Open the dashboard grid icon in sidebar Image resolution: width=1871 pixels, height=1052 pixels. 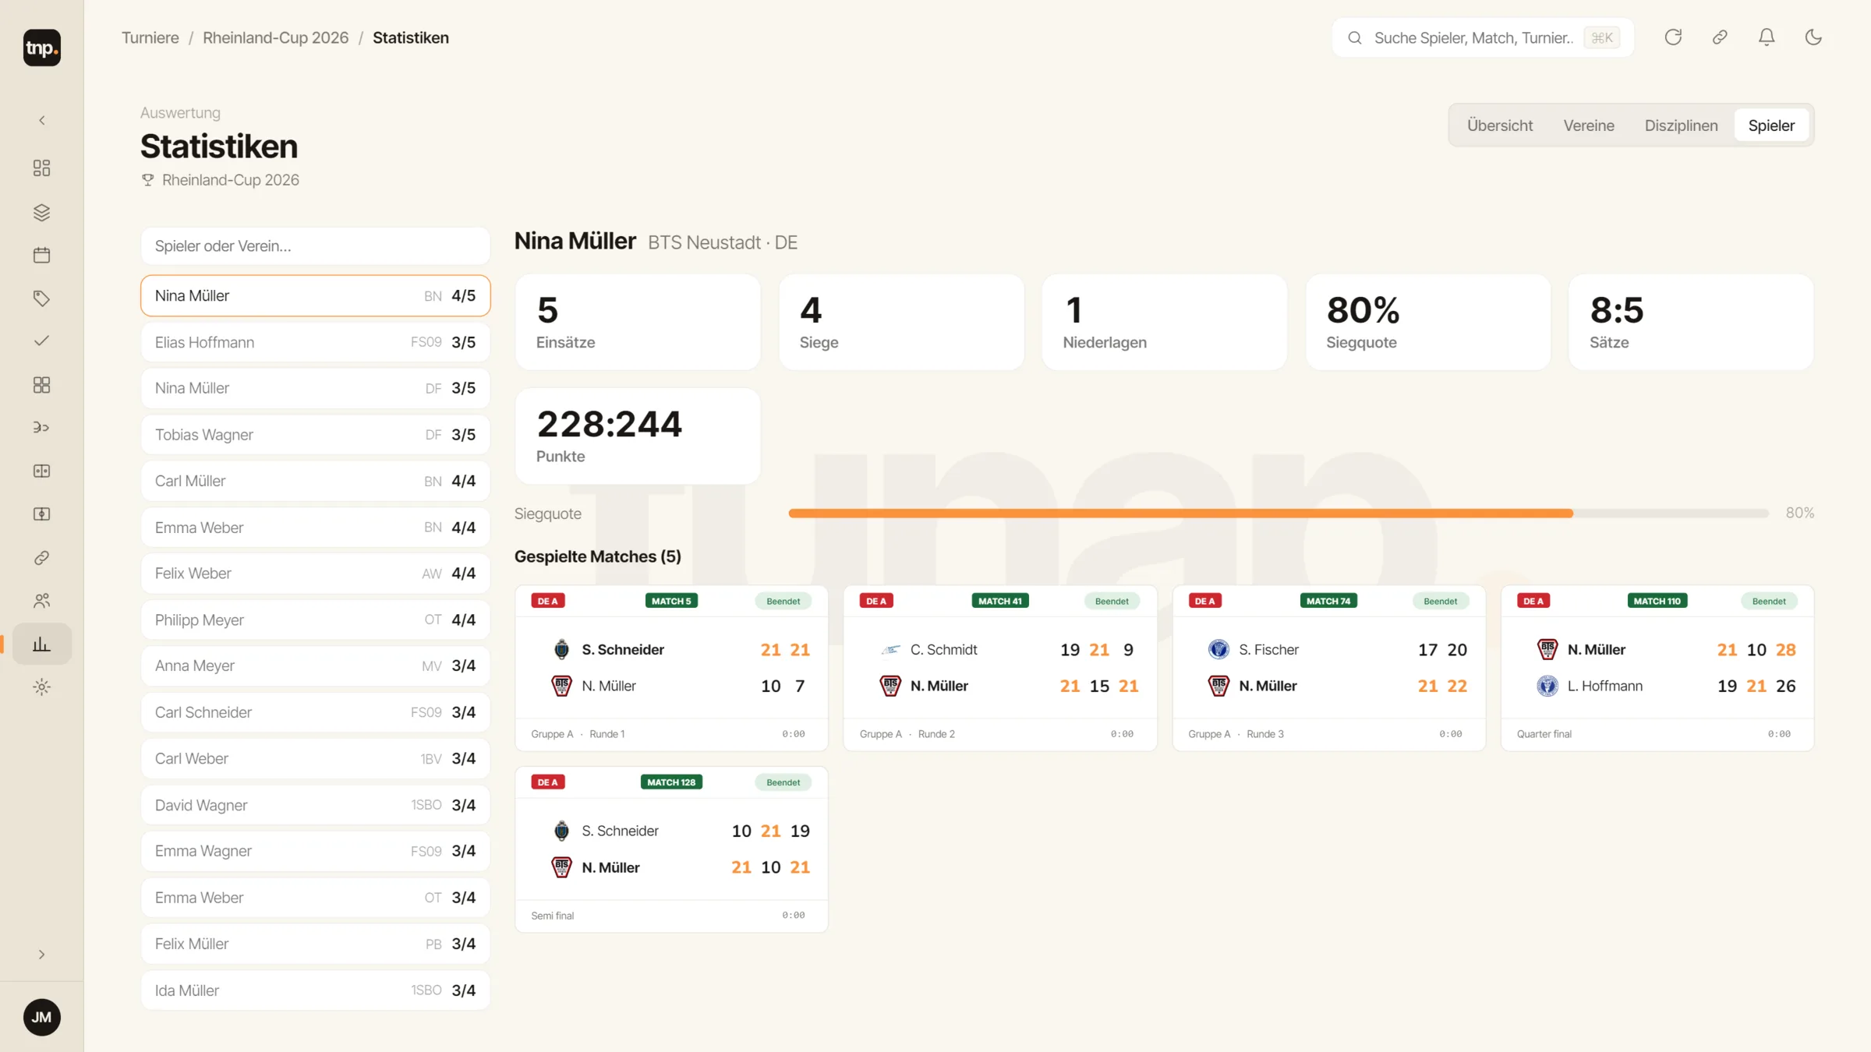[42, 168]
